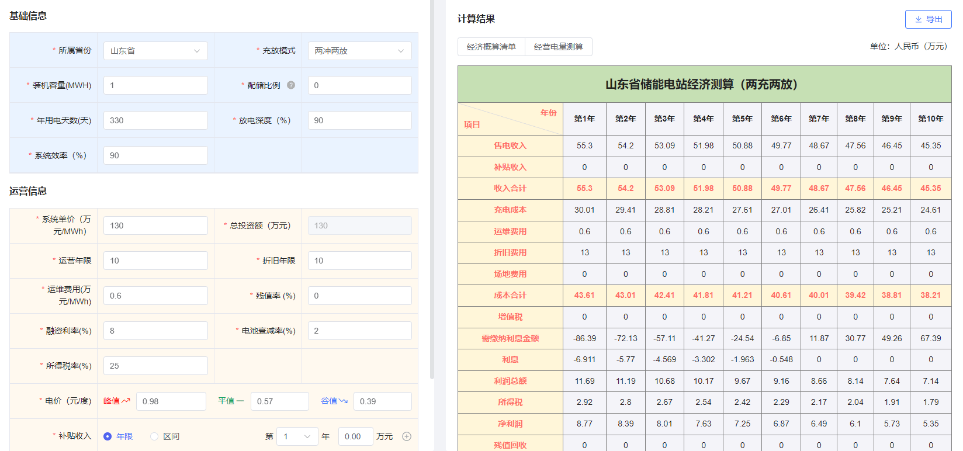This screenshot has width=963, height=451.
Task: Click interest amount value -86.39
Action: pos(584,338)
